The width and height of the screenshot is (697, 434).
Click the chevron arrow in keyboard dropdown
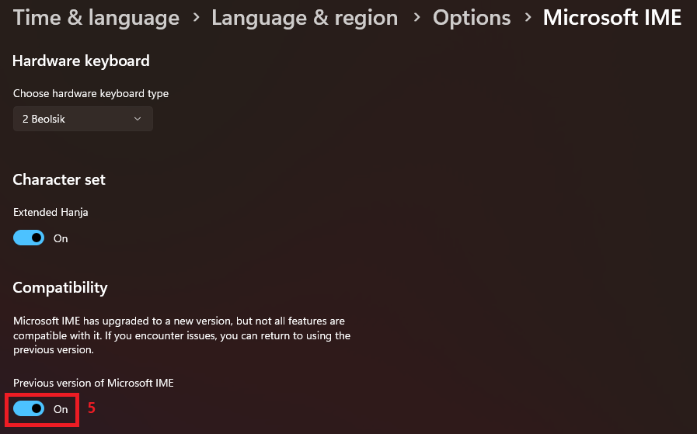(x=138, y=119)
